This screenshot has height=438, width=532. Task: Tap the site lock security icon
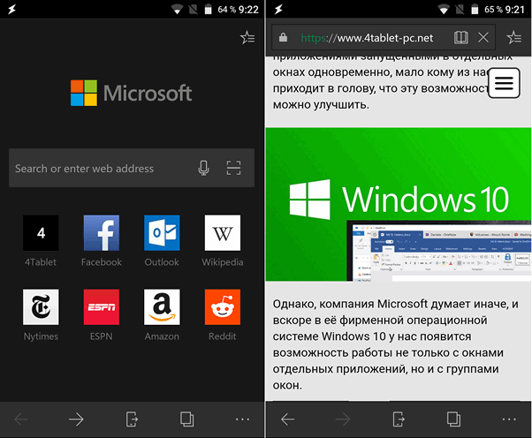pos(284,37)
